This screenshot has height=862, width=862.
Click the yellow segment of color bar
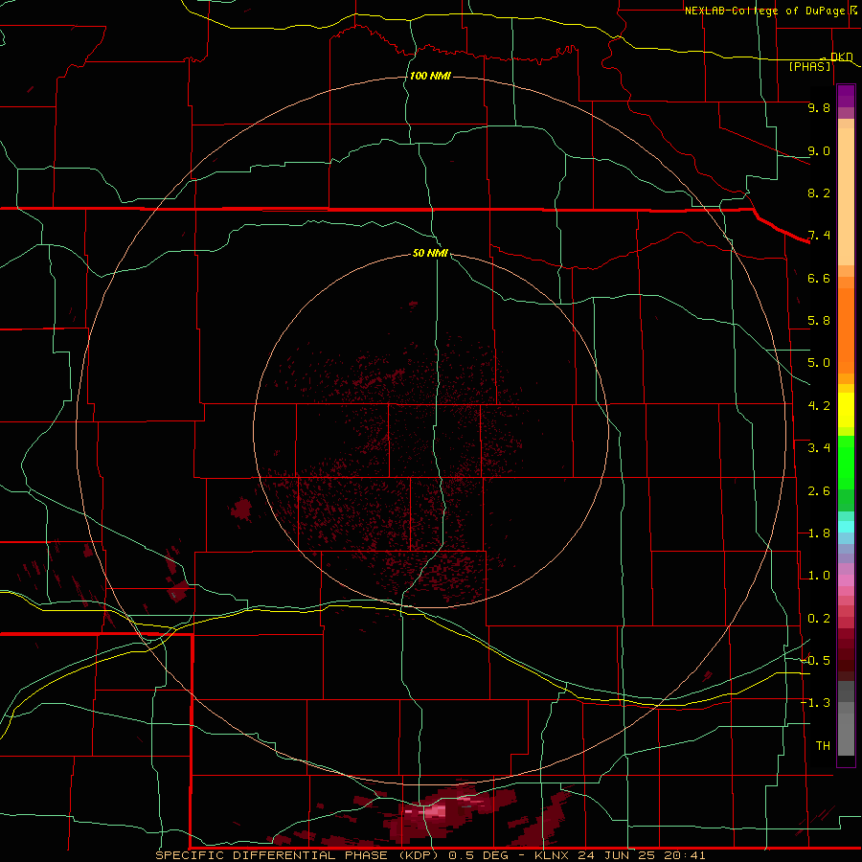coord(846,410)
